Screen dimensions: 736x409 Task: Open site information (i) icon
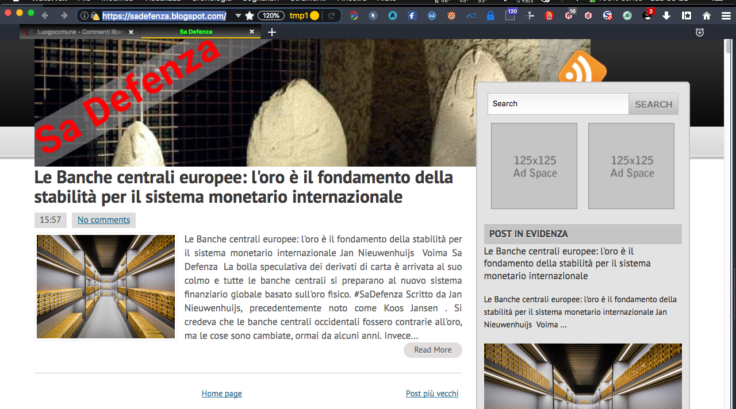(85, 16)
